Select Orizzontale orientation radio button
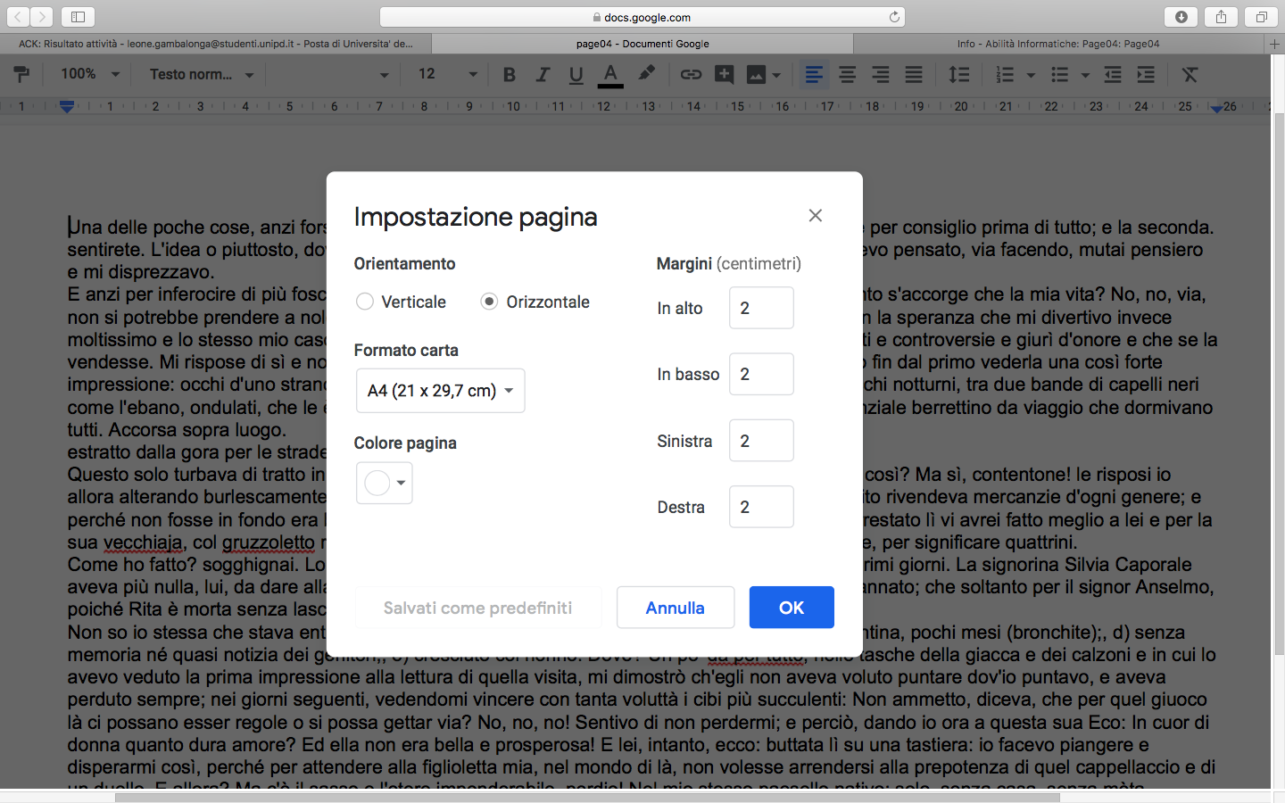This screenshot has height=803, width=1285. click(489, 302)
